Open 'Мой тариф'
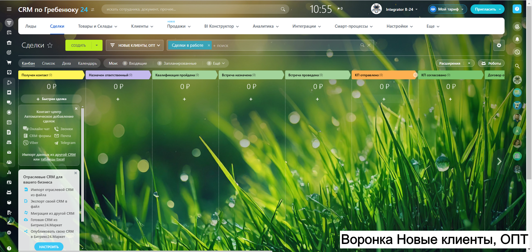Viewport: 532px width, 252px height. tap(447, 9)
